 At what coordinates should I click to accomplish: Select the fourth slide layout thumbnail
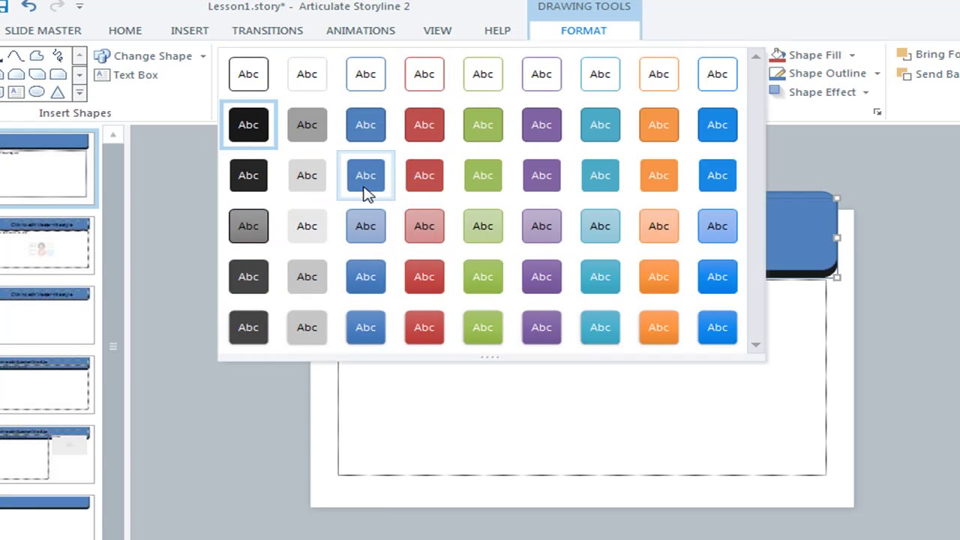tap(45, 385)
